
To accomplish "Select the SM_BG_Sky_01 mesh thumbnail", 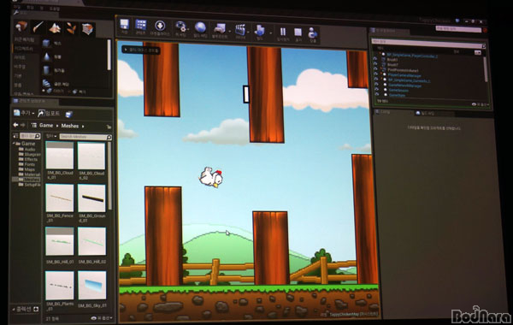I will pyautogui.click(x=92, y=285).
